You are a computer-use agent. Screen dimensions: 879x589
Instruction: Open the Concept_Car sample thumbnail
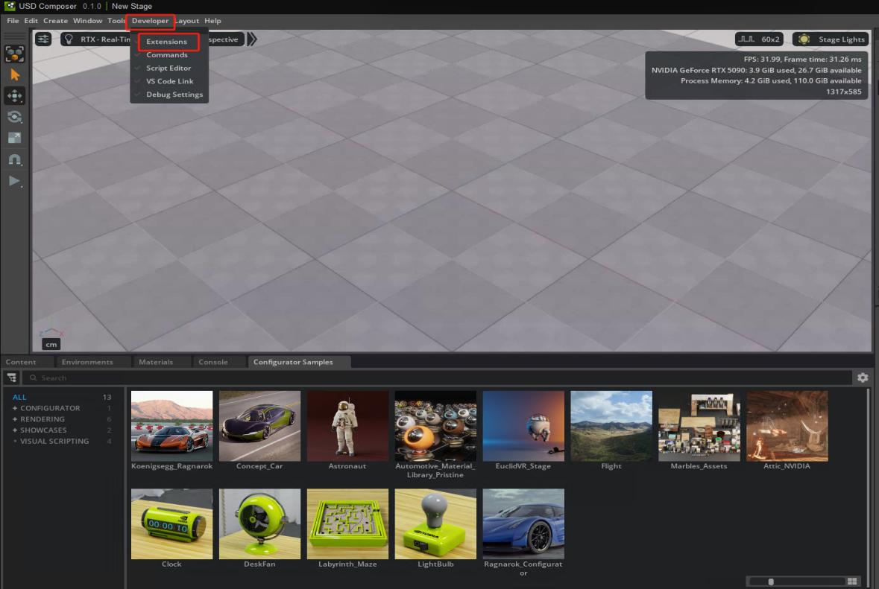(x=259, y=426)
